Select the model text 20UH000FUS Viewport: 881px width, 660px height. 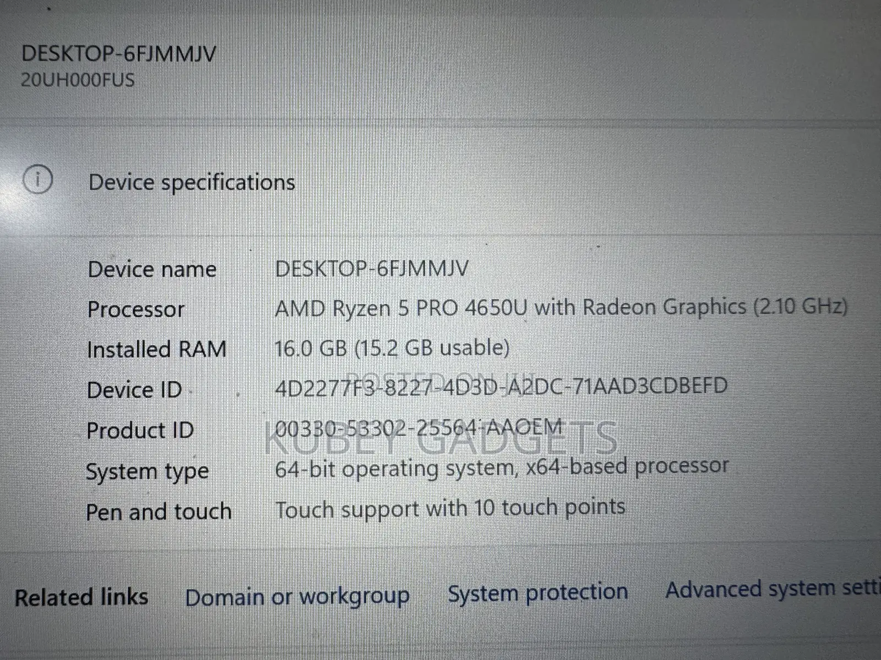coord(78,80)
